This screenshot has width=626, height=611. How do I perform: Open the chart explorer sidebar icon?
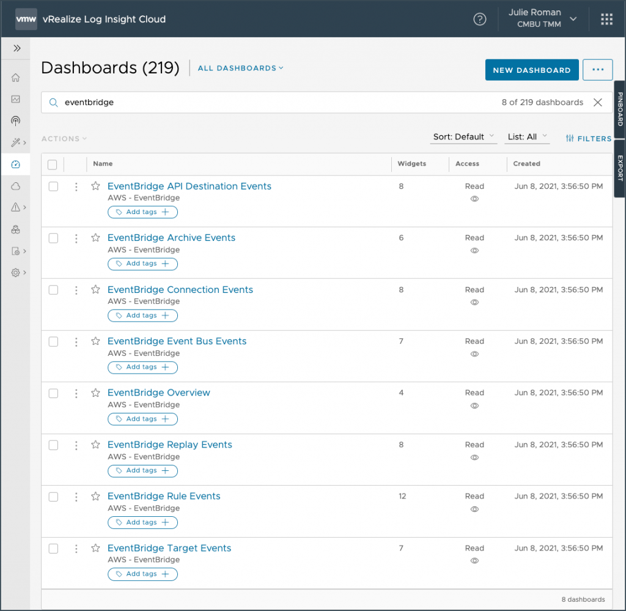(15, 99)
